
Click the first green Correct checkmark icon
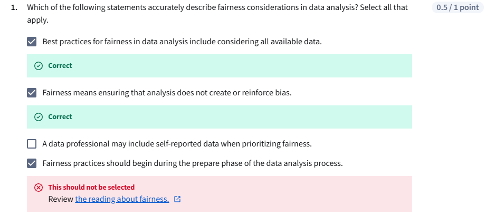pos(38,66)
